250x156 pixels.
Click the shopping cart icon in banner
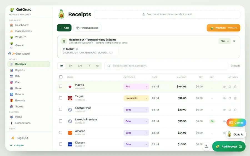click(64, 41)
